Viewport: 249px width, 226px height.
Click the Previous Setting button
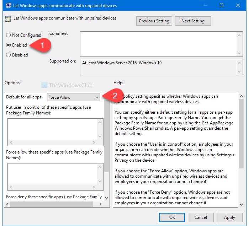tap(154, 21)
